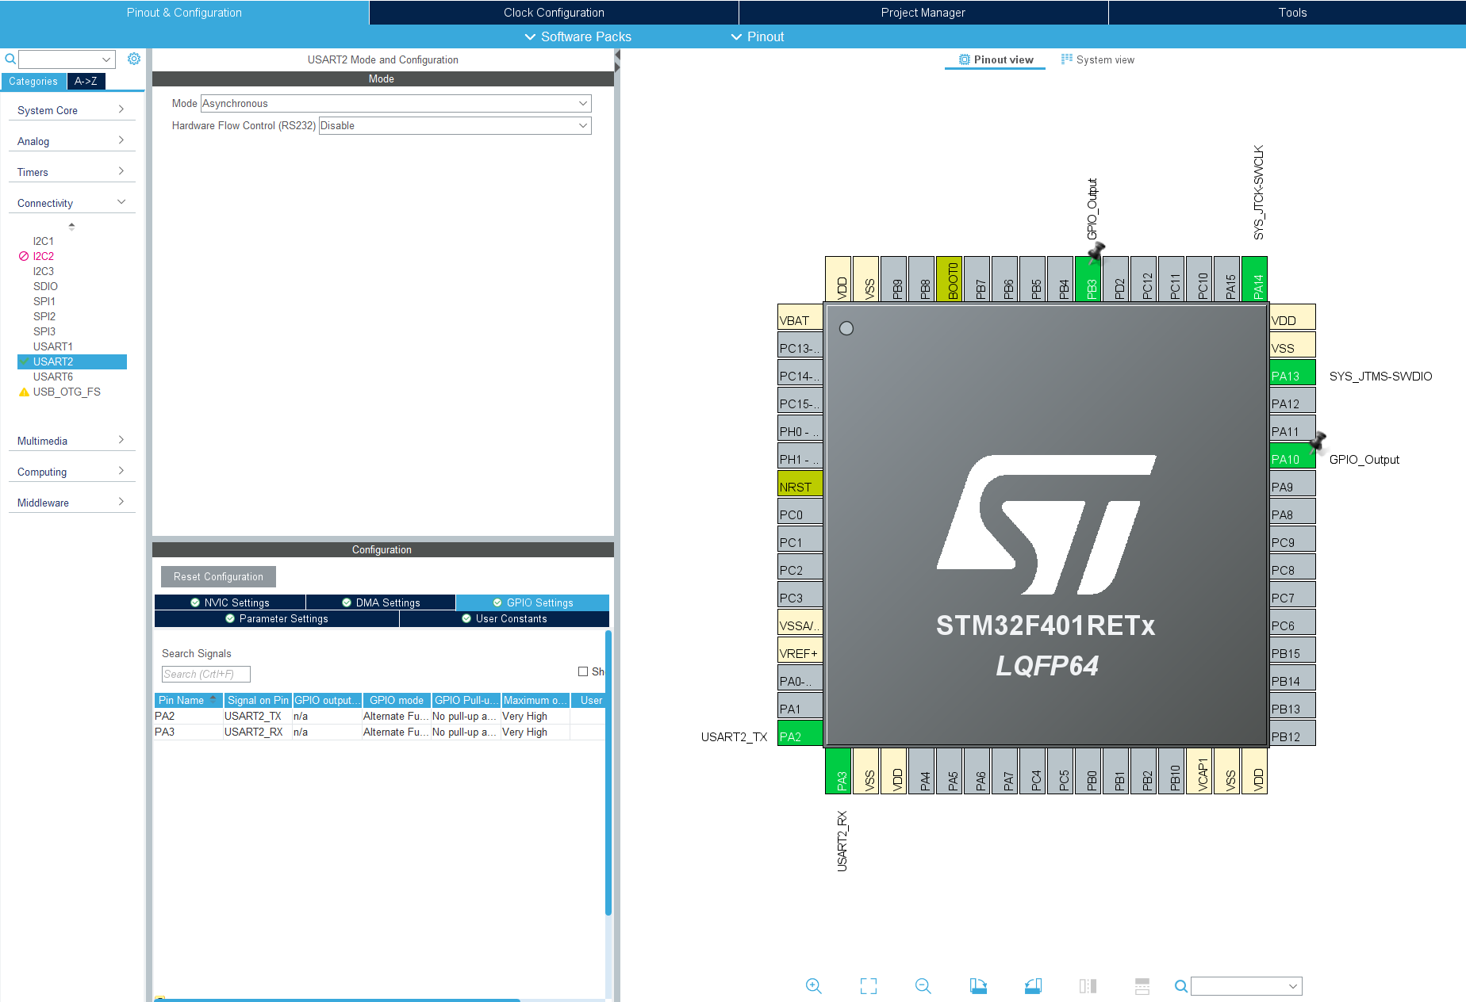
Task: Click the configuration panel vertical scrollbar
Action: pos(608,773)
